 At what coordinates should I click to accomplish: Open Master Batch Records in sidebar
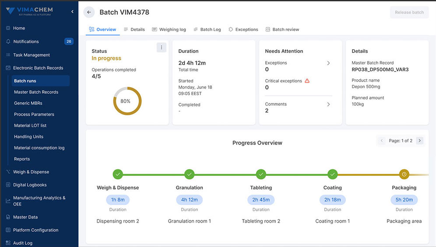[36, 92]
